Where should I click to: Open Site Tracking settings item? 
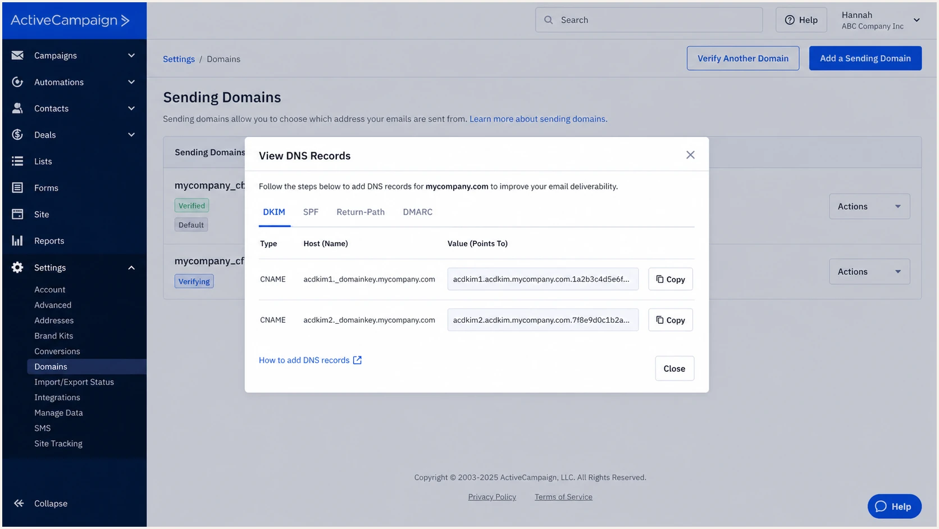(x=58, y=444)
